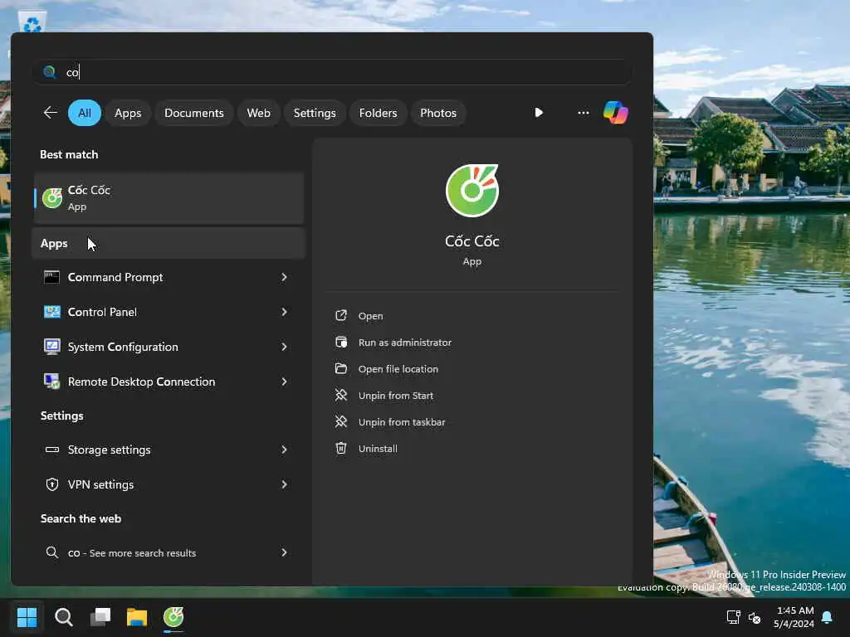Click the search text field containing co
This screenshot has height=637, width=850.
332,72
